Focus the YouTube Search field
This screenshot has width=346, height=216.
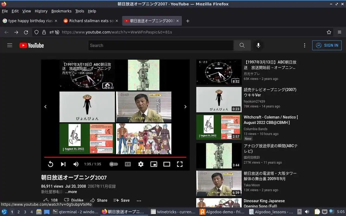(x=161, y=45)
